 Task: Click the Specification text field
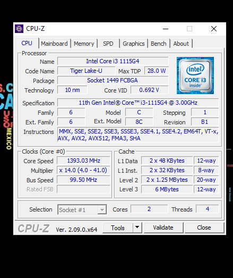[138, 103]
